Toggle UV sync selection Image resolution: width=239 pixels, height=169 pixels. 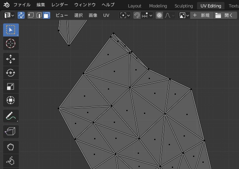tap(21, 15)
